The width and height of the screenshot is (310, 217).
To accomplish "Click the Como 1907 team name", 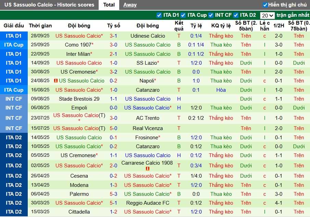I will (78, 45).
